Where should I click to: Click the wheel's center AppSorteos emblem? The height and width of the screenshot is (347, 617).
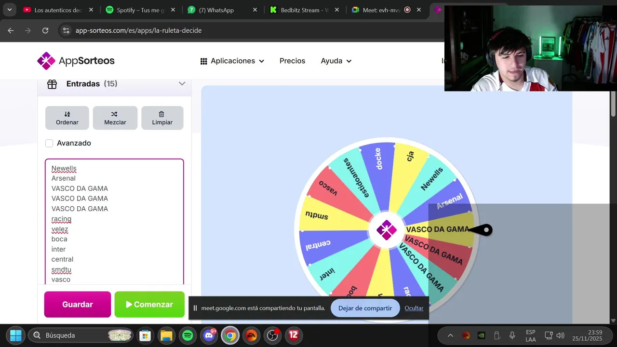click(x=387, y=230)
